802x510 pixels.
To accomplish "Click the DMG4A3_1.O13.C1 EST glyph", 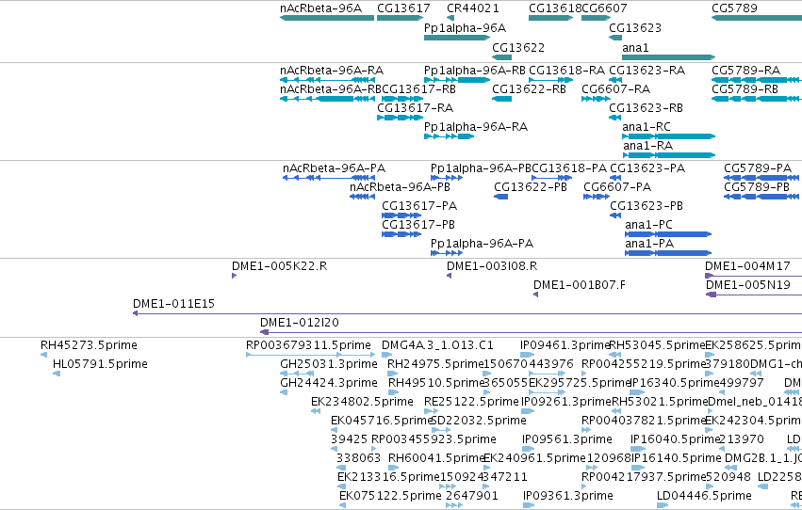I will tap(386, 356).
